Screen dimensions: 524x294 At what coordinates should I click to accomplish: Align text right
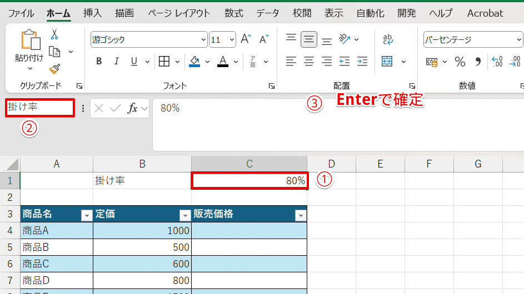pos(327,62)
